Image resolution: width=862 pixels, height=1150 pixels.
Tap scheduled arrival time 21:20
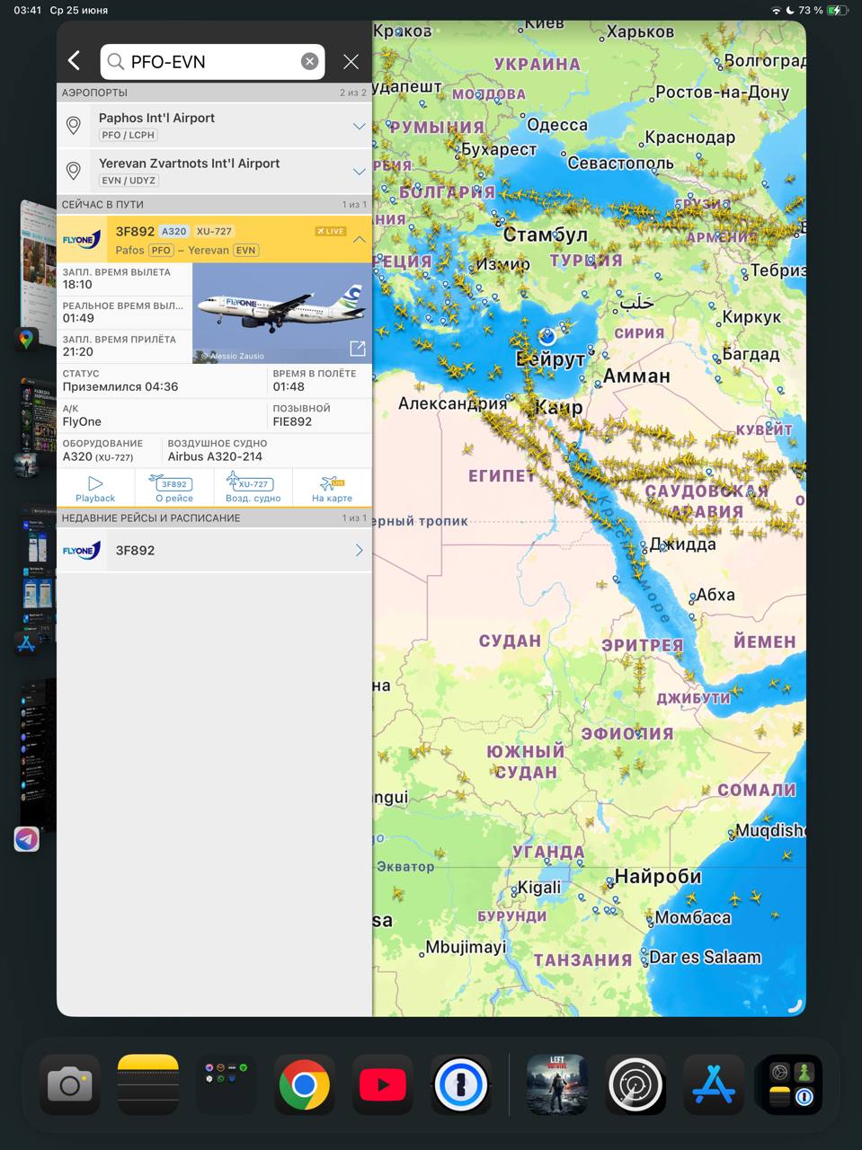(x=77, y=351)
